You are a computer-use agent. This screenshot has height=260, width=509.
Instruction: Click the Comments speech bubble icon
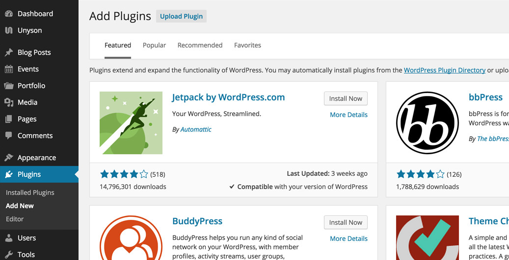[x=9, y=136]
